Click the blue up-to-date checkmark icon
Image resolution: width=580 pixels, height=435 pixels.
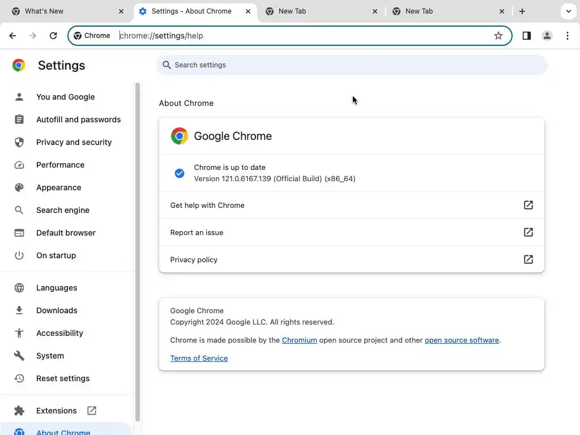click(x=180, y=173)
